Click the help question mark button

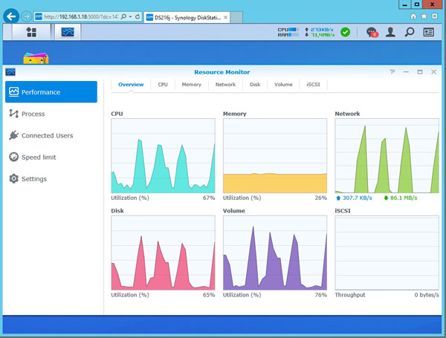point(392,72)
